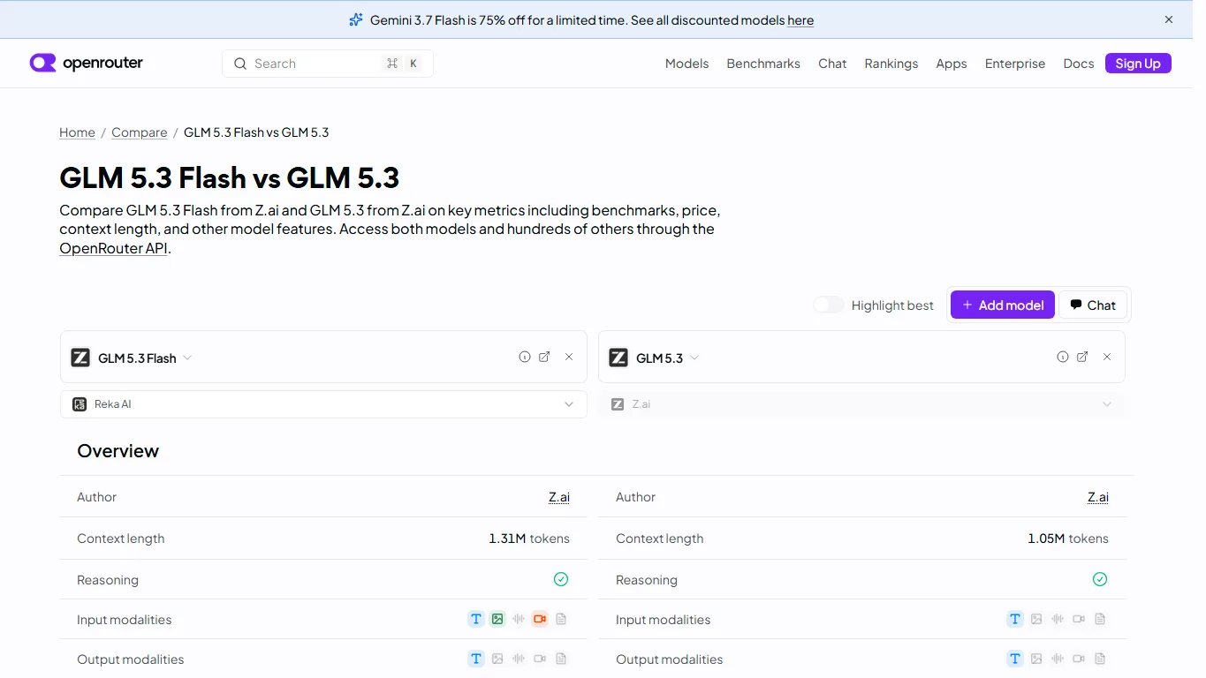The width and height of the screenshot is (1206, 678).
Task: Open Docs in the navigation bar
Action: click(1079, 64)
